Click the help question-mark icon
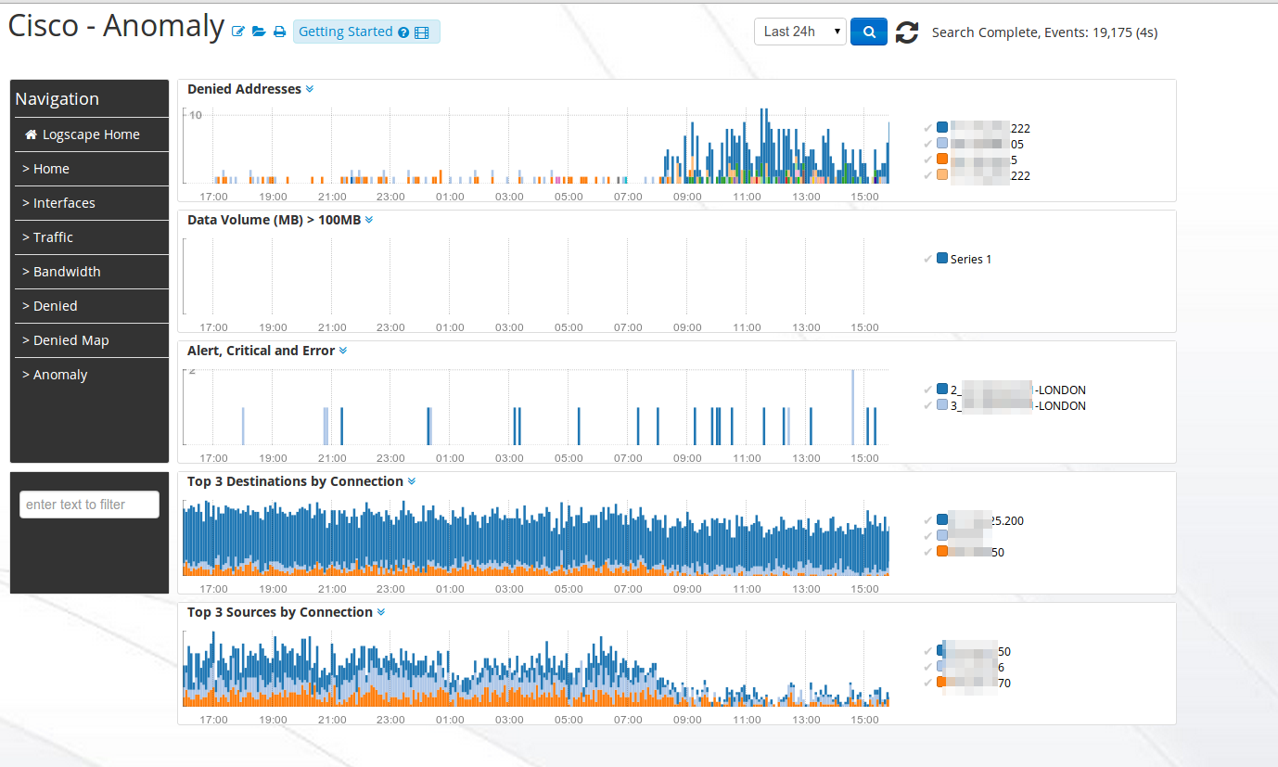1278x767 pixels. (403, 32)
